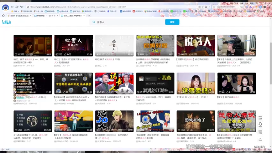This screenshot has height=153, width=272.
Task: Click the browser search box magnifier icon
Action: pyautogui.click(x=241, y=7)
